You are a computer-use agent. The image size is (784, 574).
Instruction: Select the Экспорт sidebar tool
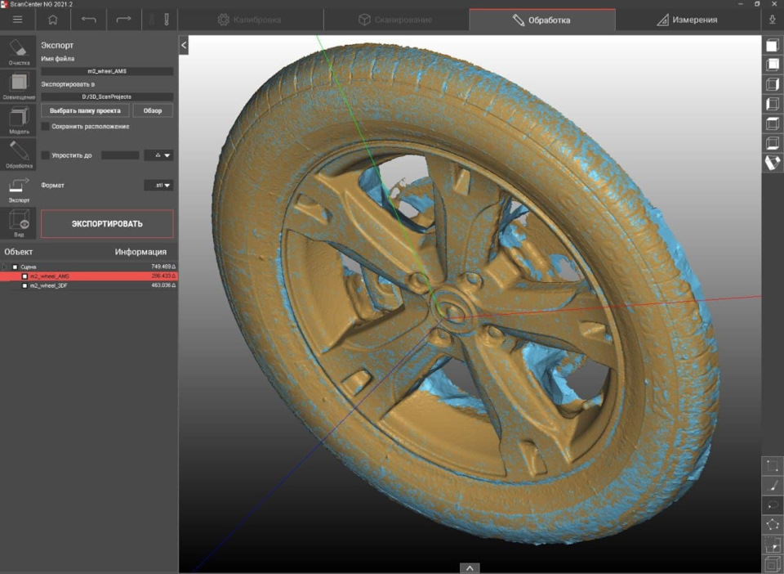[19, 189]
